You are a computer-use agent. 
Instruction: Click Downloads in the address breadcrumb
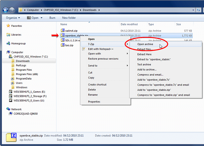(x=90, y=10)
